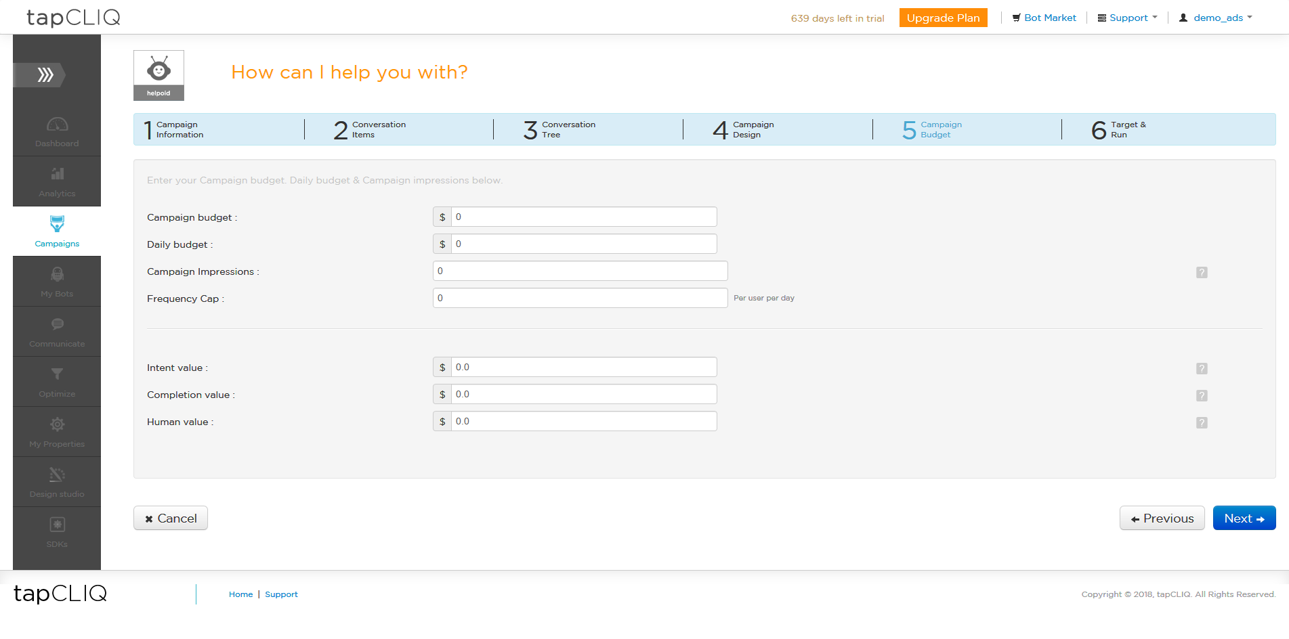Click the 'Per user per day' label

763,298
